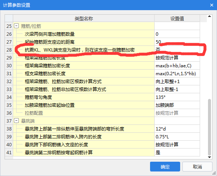Screen dimensions: 217x176
Task: Click row number 25
Action: point(9,26)
